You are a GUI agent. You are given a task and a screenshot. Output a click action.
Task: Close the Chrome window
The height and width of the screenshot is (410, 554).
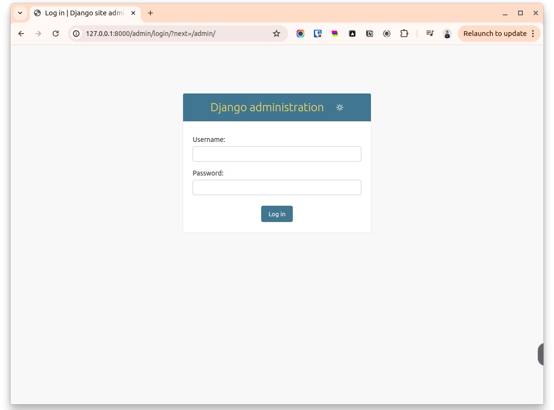point(536,13)
